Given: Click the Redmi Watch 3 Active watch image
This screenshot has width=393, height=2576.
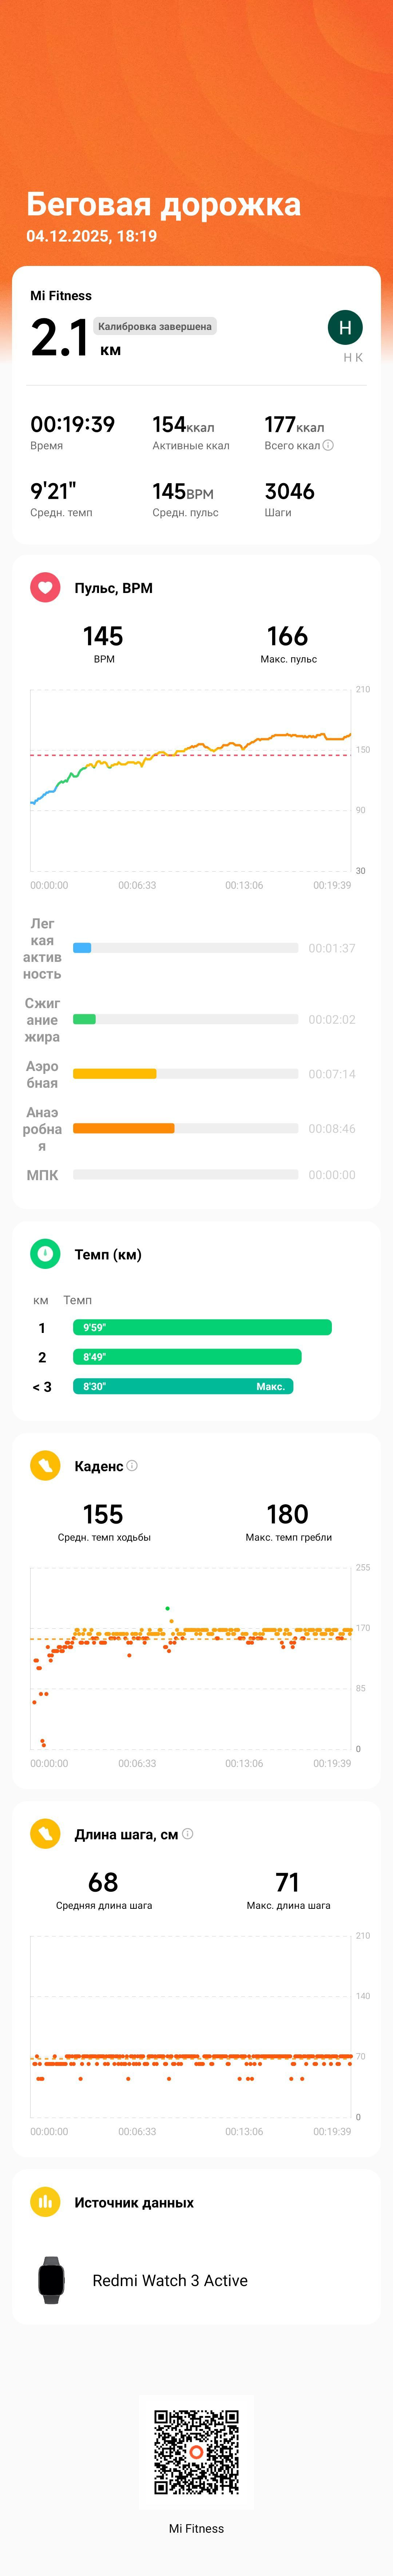Looking at the screenshot, I should click(x=51, y=2279).
